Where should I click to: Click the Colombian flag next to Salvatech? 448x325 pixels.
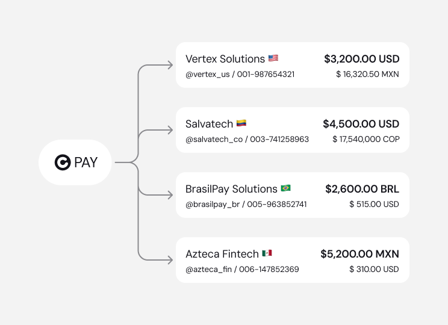click(241, 123)
